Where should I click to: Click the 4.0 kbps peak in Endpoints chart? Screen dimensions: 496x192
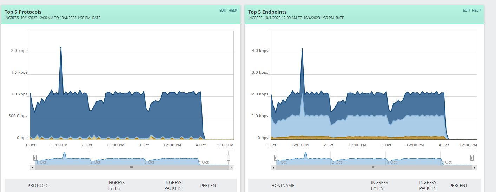(302, 49)
